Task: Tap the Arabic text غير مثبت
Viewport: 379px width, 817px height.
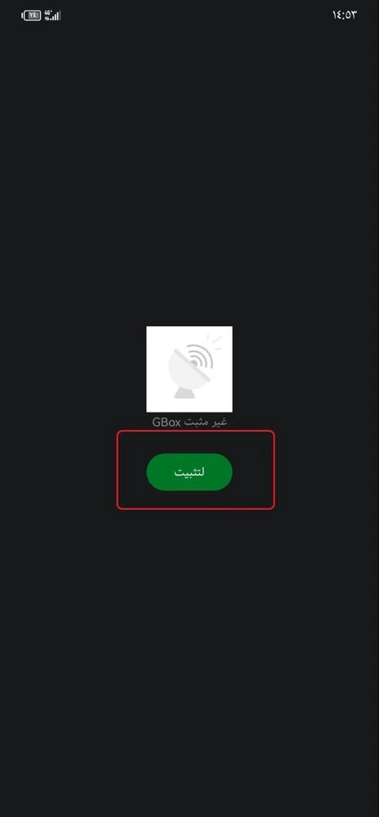Action: click(206, 422)
